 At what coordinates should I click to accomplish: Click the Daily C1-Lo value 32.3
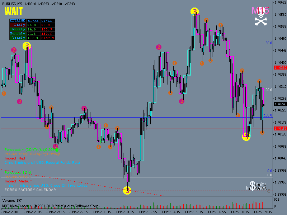pyautogui.click(x=48, y=25)
